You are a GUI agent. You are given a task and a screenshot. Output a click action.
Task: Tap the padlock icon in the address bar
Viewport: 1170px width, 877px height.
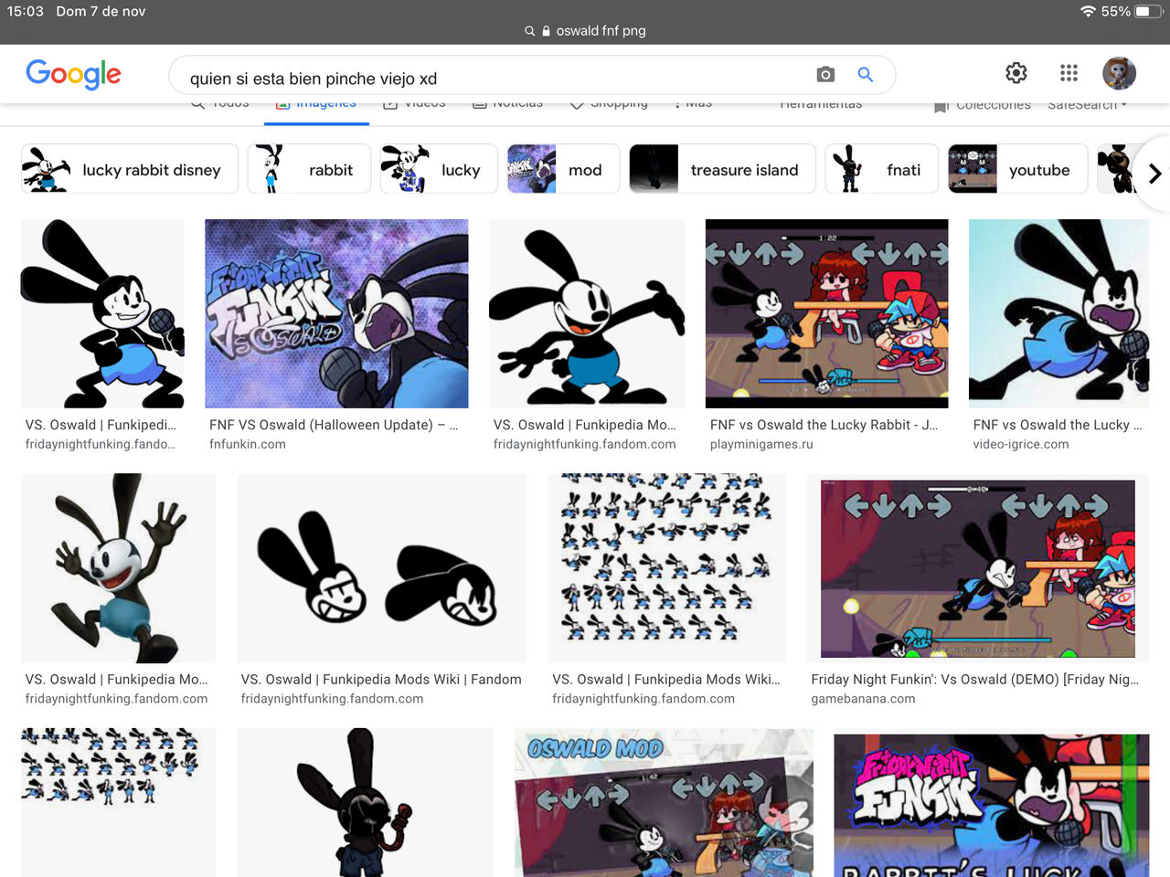(546, 31)
